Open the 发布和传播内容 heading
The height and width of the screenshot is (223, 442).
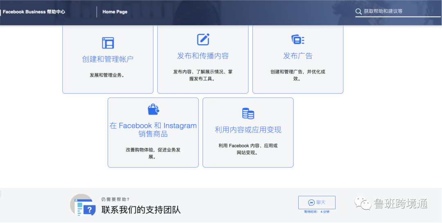tap(203, 56)
